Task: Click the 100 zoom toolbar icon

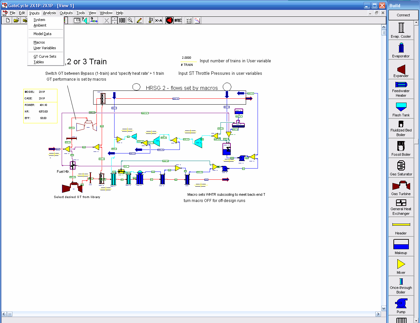Action: (122, 20)
